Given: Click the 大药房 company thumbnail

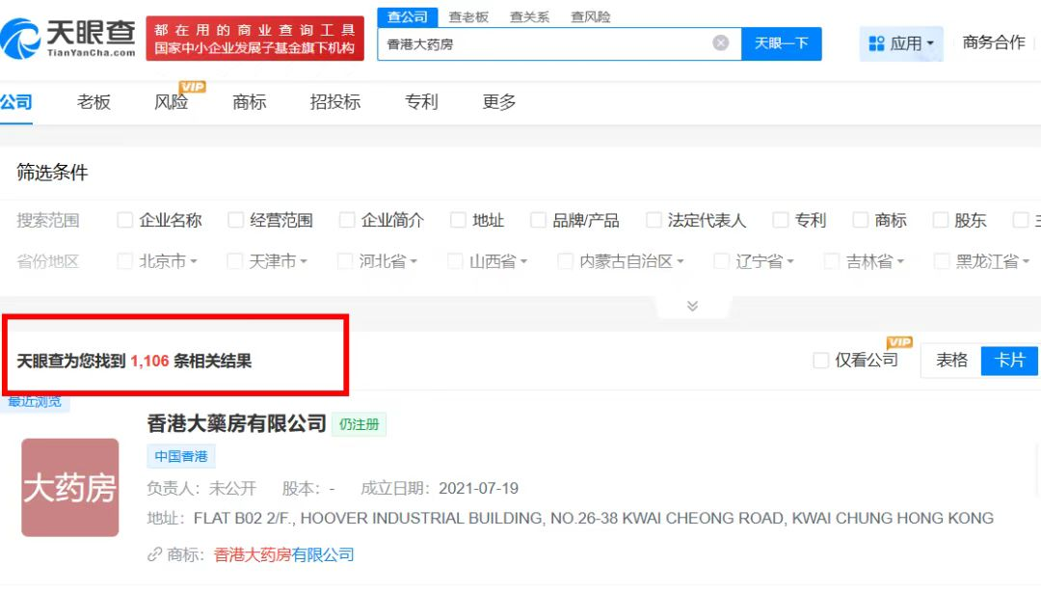Looking at the screenshot, I should 70,488.
